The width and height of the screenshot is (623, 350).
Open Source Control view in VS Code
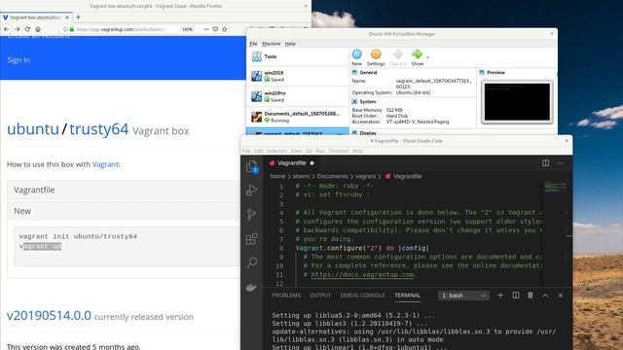point(251,215)
